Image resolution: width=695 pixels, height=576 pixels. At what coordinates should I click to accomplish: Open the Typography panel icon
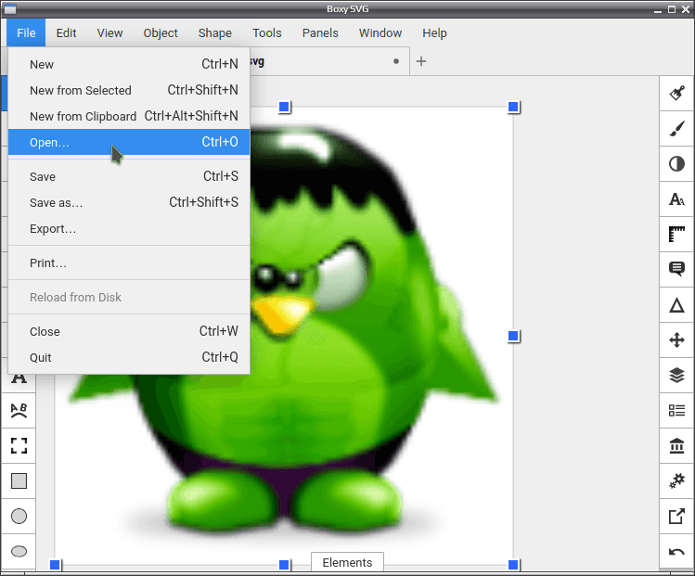[x=676, y=198]
